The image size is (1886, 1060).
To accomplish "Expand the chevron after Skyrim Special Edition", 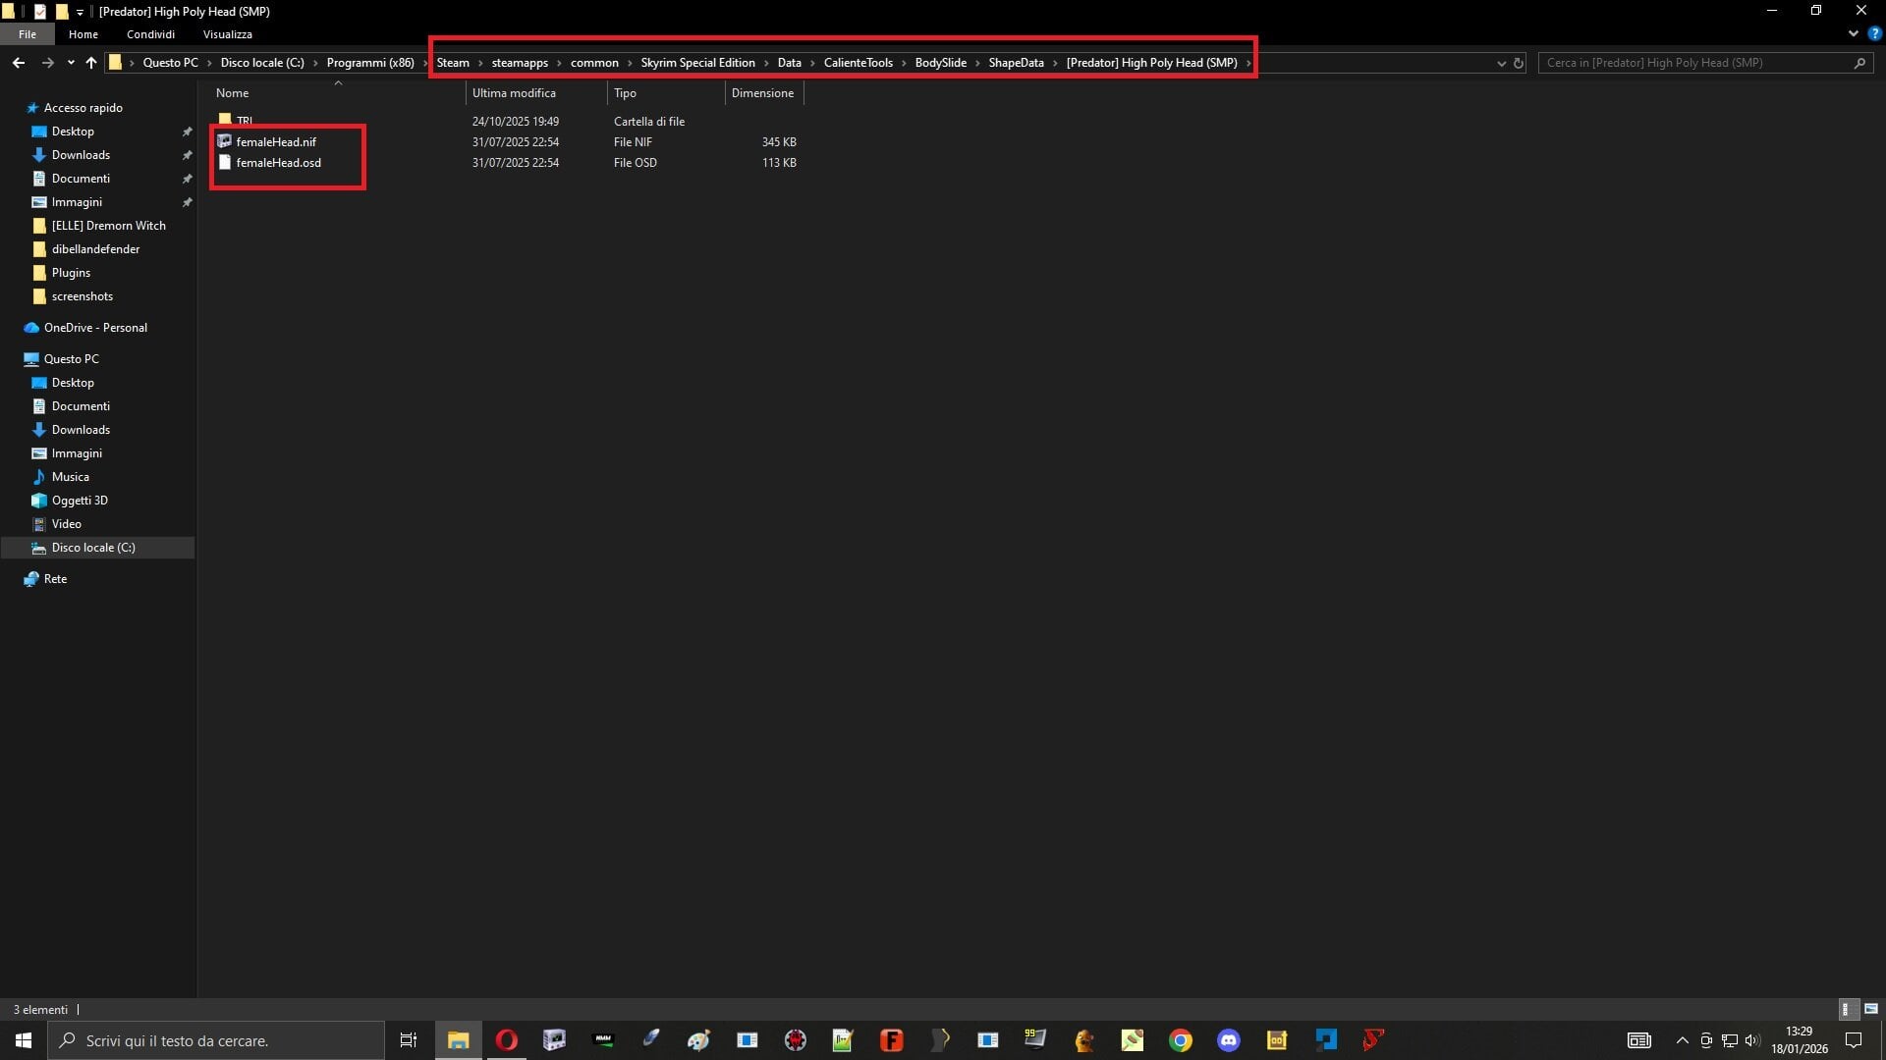I will tap(766, 63).
